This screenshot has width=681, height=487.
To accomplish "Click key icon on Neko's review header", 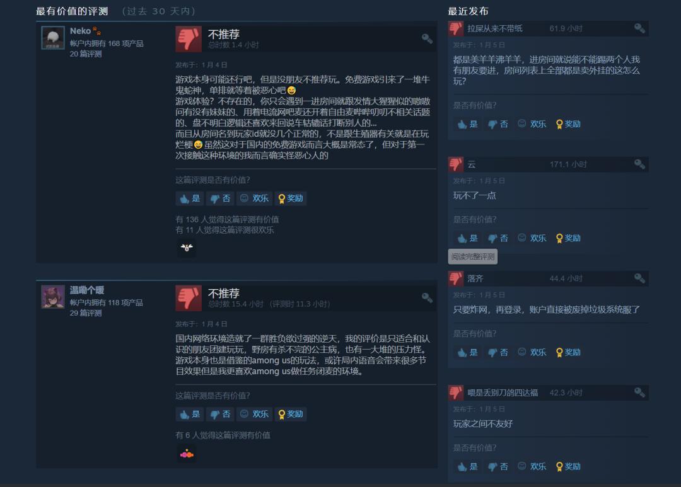I will (x=427, y=38).
